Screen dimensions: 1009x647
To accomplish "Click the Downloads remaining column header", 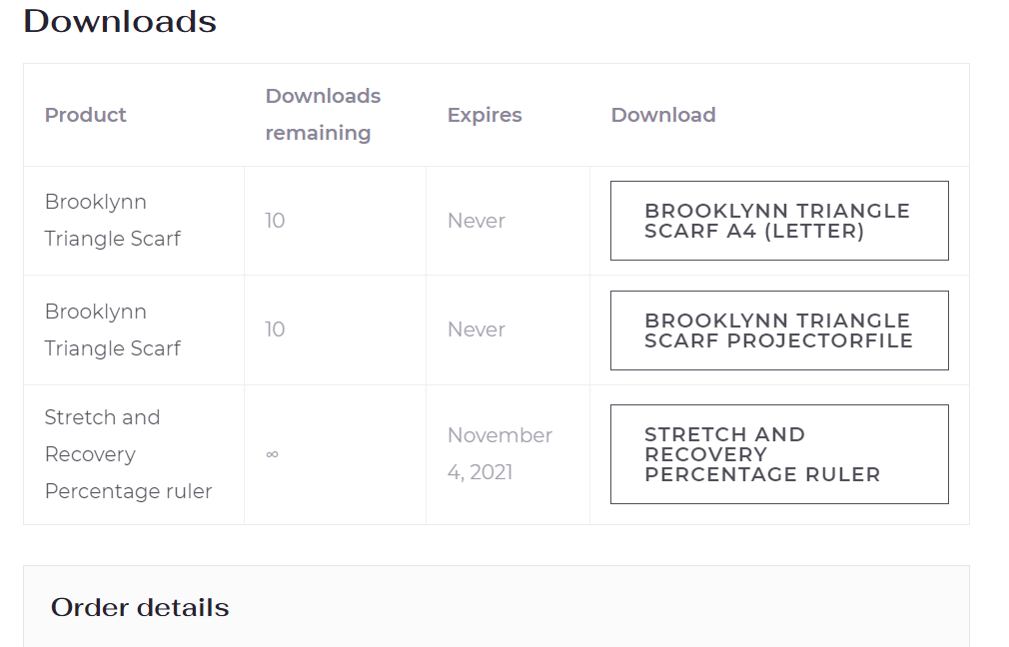I will [323, 115].
